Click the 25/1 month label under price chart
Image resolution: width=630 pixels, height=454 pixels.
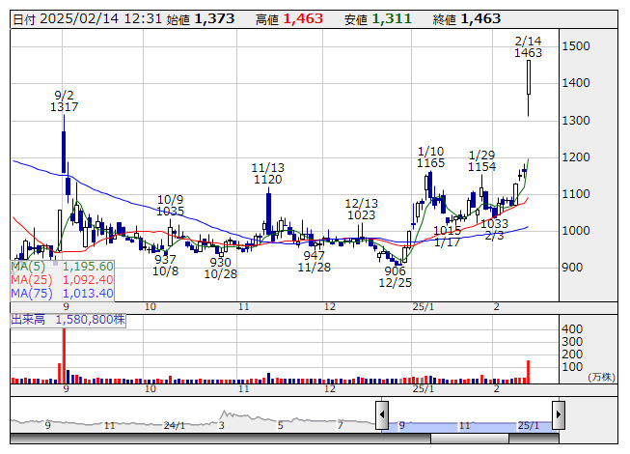[x=424, y=307]
